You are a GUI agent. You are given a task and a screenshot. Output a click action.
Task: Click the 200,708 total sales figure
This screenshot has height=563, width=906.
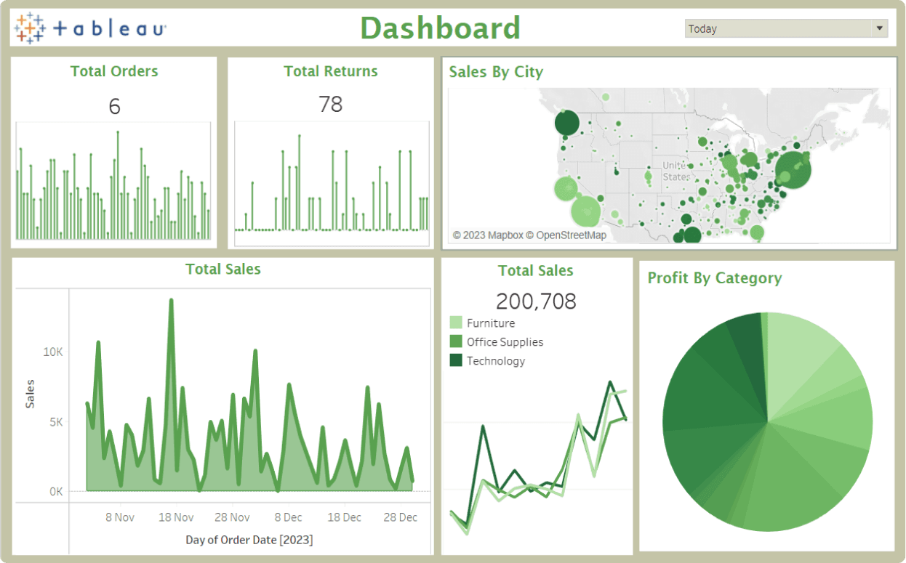pyautogui.click(x=536, y=301)
